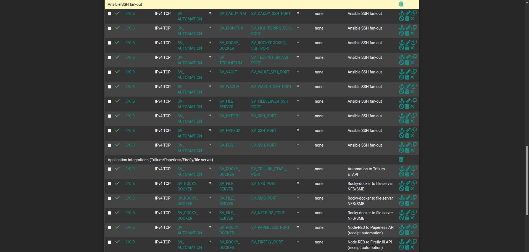Select the SV_CADDY_VM rule checkbox

110,14
